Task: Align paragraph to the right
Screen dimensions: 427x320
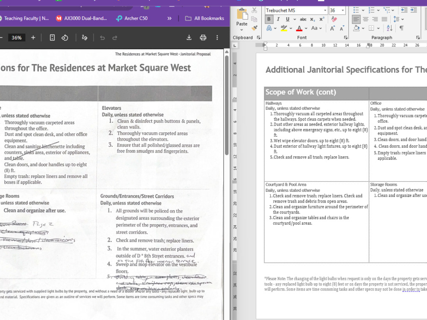Action: (375, 19)
